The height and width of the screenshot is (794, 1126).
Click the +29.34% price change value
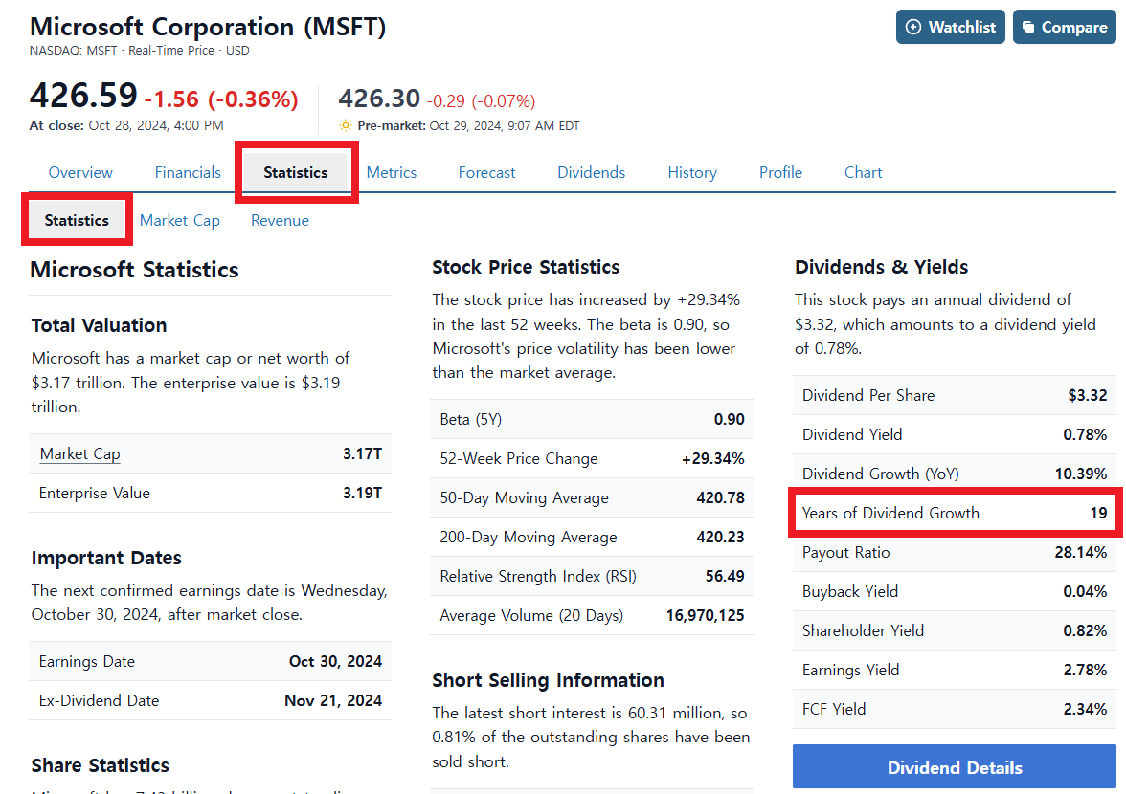[x=713, y=459]
